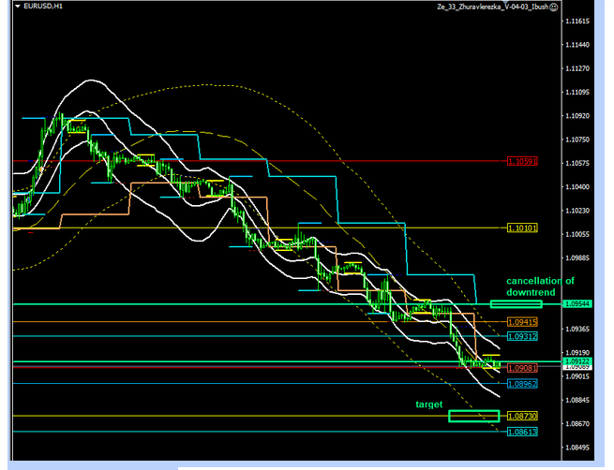Click the 1.08495 value on price scale
The width and height of the screenshot is (614, 470).
click(578, 448)
